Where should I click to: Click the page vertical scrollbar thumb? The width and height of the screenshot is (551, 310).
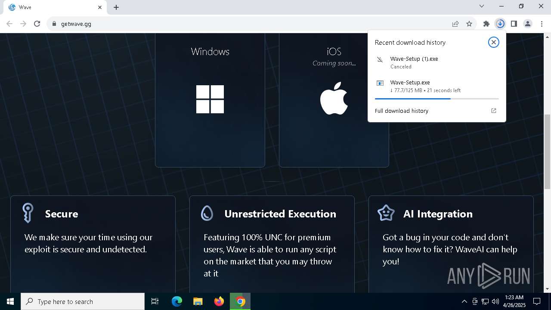547,152
